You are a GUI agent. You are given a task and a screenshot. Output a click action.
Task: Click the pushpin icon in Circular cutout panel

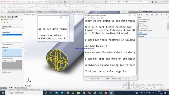coord(7,23)
